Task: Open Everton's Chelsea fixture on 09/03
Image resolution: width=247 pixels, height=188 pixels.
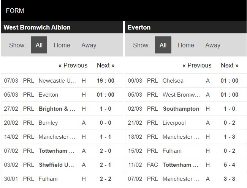Action: coord(173,81)
